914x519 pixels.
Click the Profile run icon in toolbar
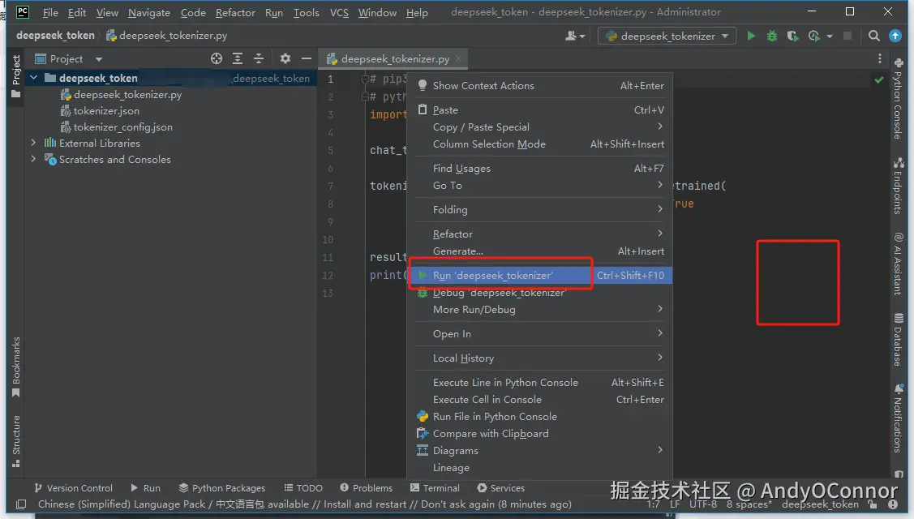(813, 36)
